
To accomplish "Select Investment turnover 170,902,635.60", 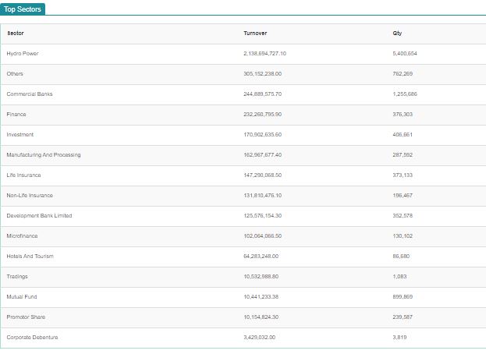I will click(x=263, y=134).
